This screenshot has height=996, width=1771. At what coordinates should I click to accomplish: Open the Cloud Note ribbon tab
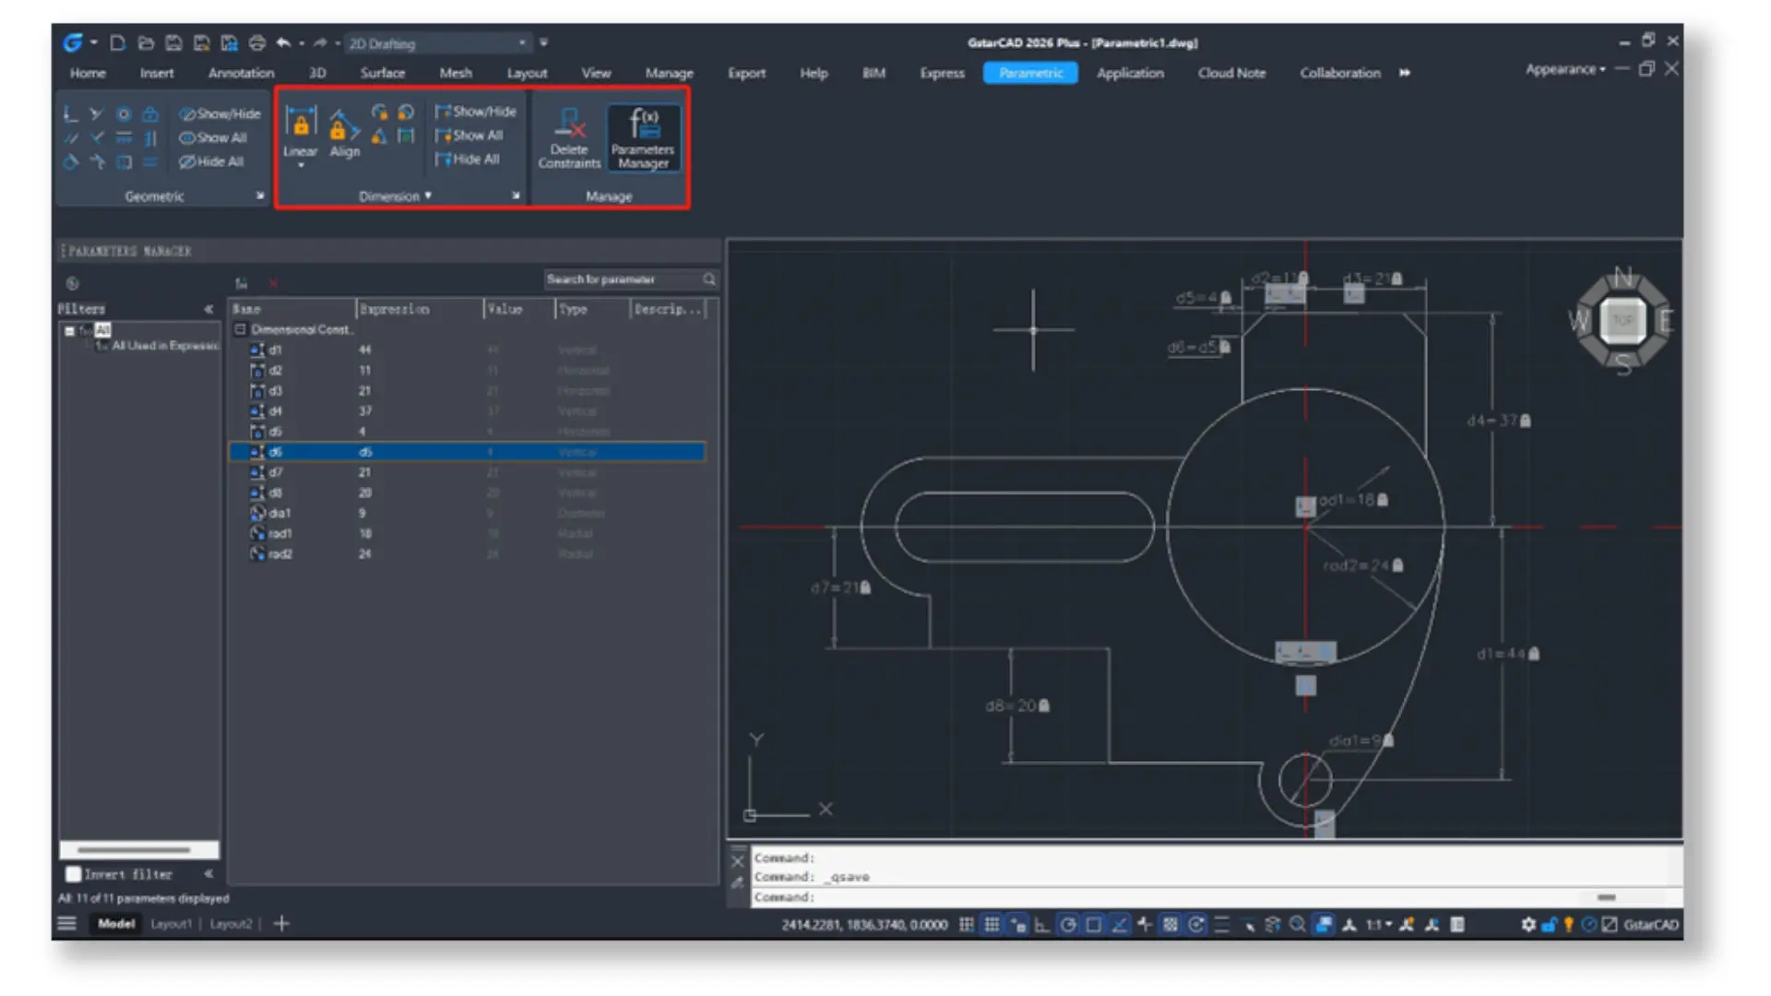pyautogui.click(x=1231, y=73)
